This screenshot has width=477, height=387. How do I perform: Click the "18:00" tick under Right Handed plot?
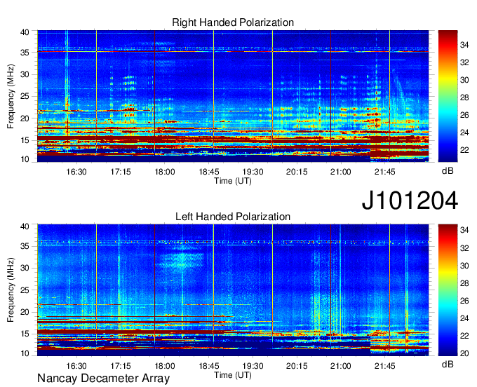(165, 172)
